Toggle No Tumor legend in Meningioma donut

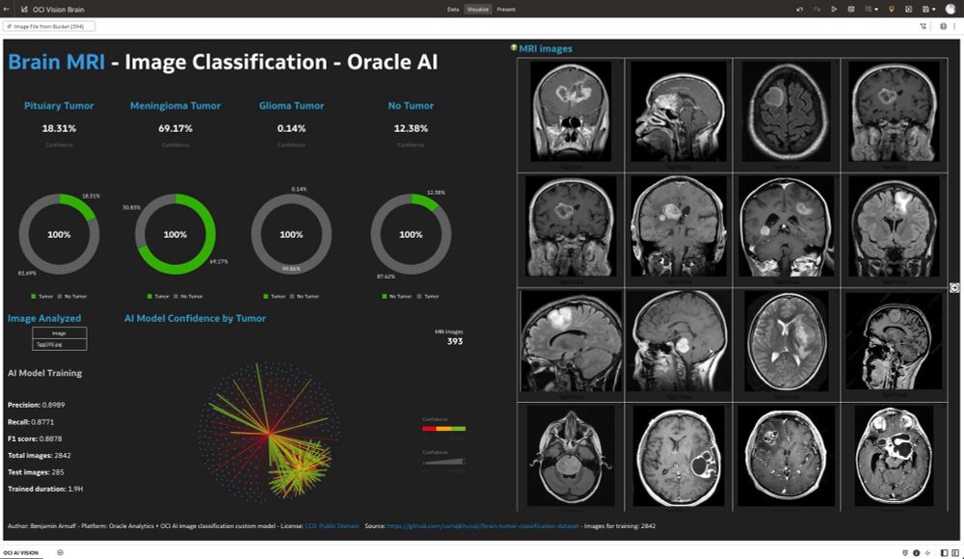(188, 297)
